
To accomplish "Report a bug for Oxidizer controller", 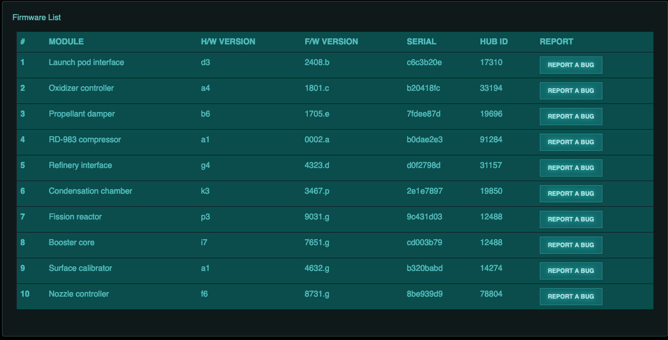I will [571, 91].
